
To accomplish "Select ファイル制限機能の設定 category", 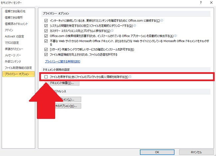I will tap(18, 68).
